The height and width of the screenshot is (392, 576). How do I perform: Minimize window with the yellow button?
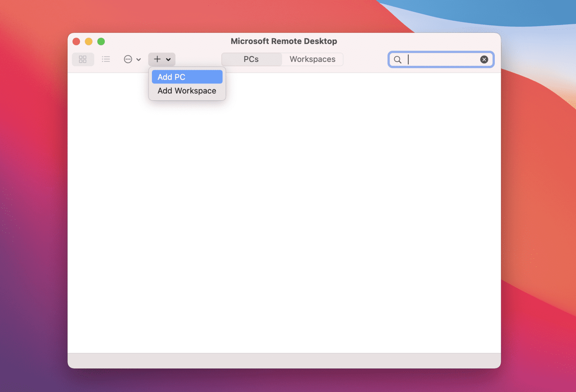point(89,42)
